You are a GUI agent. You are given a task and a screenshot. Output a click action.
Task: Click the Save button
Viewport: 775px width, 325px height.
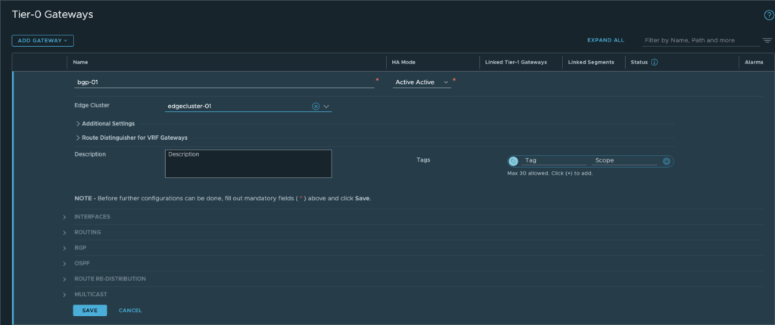click(x=90, y=311)
